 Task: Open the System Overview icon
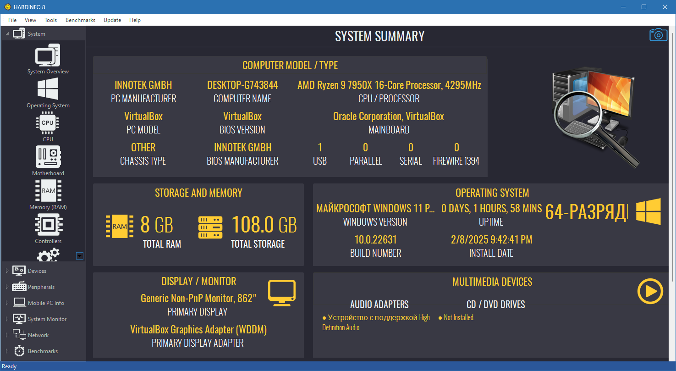48,55
